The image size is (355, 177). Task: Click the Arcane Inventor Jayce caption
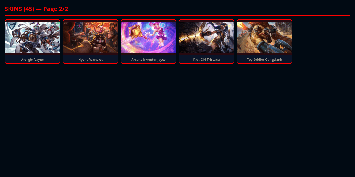click(149, 60)
